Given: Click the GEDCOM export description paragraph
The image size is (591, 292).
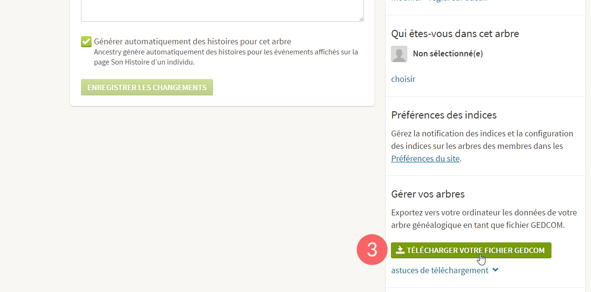Looking at the screenshot, I should coord(484,218).
